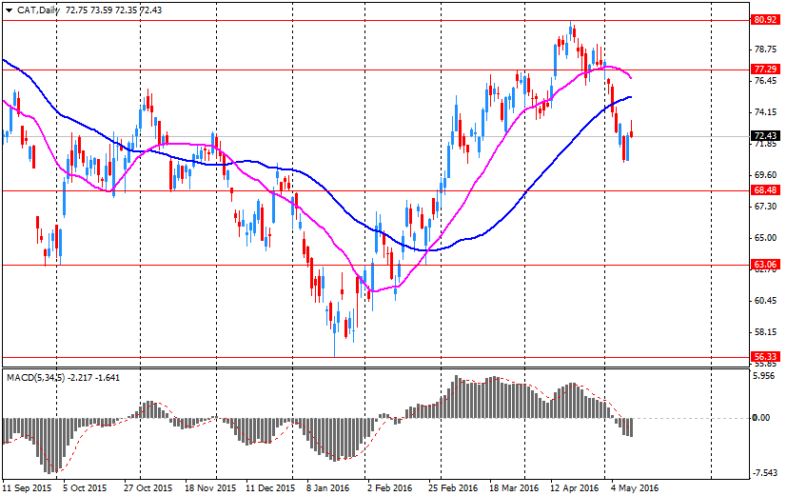Image resolution: width=787 pixels, height=496 pixels.
Task: Click the OHLC values 72.75 73.59 72.35 72.43
Action: (113, 10)
